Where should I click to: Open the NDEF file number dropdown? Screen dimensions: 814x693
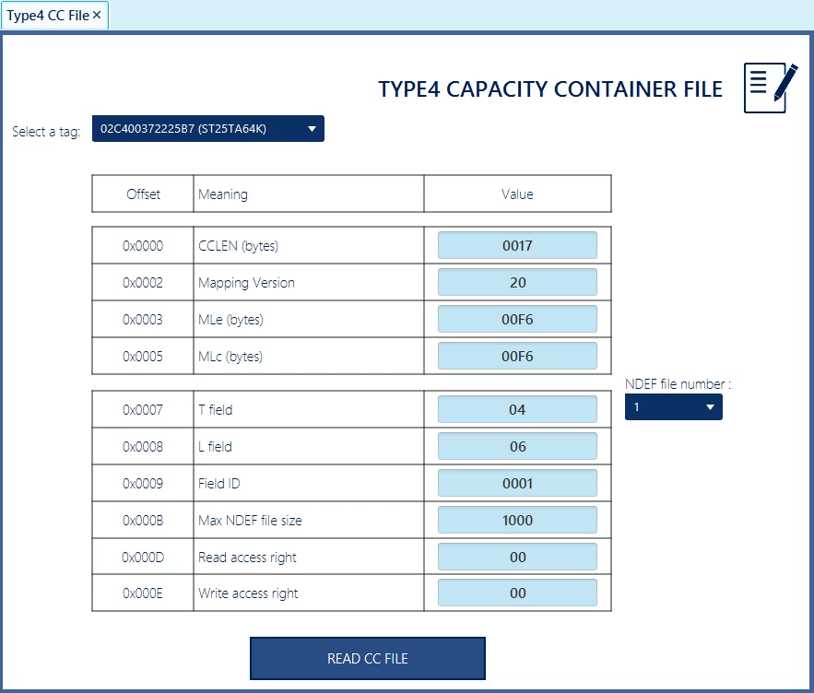(x=673, y=407)
